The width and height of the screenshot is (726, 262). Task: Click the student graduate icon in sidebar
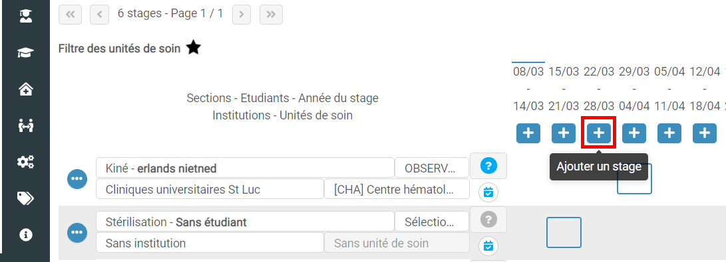tap(25, 16)
